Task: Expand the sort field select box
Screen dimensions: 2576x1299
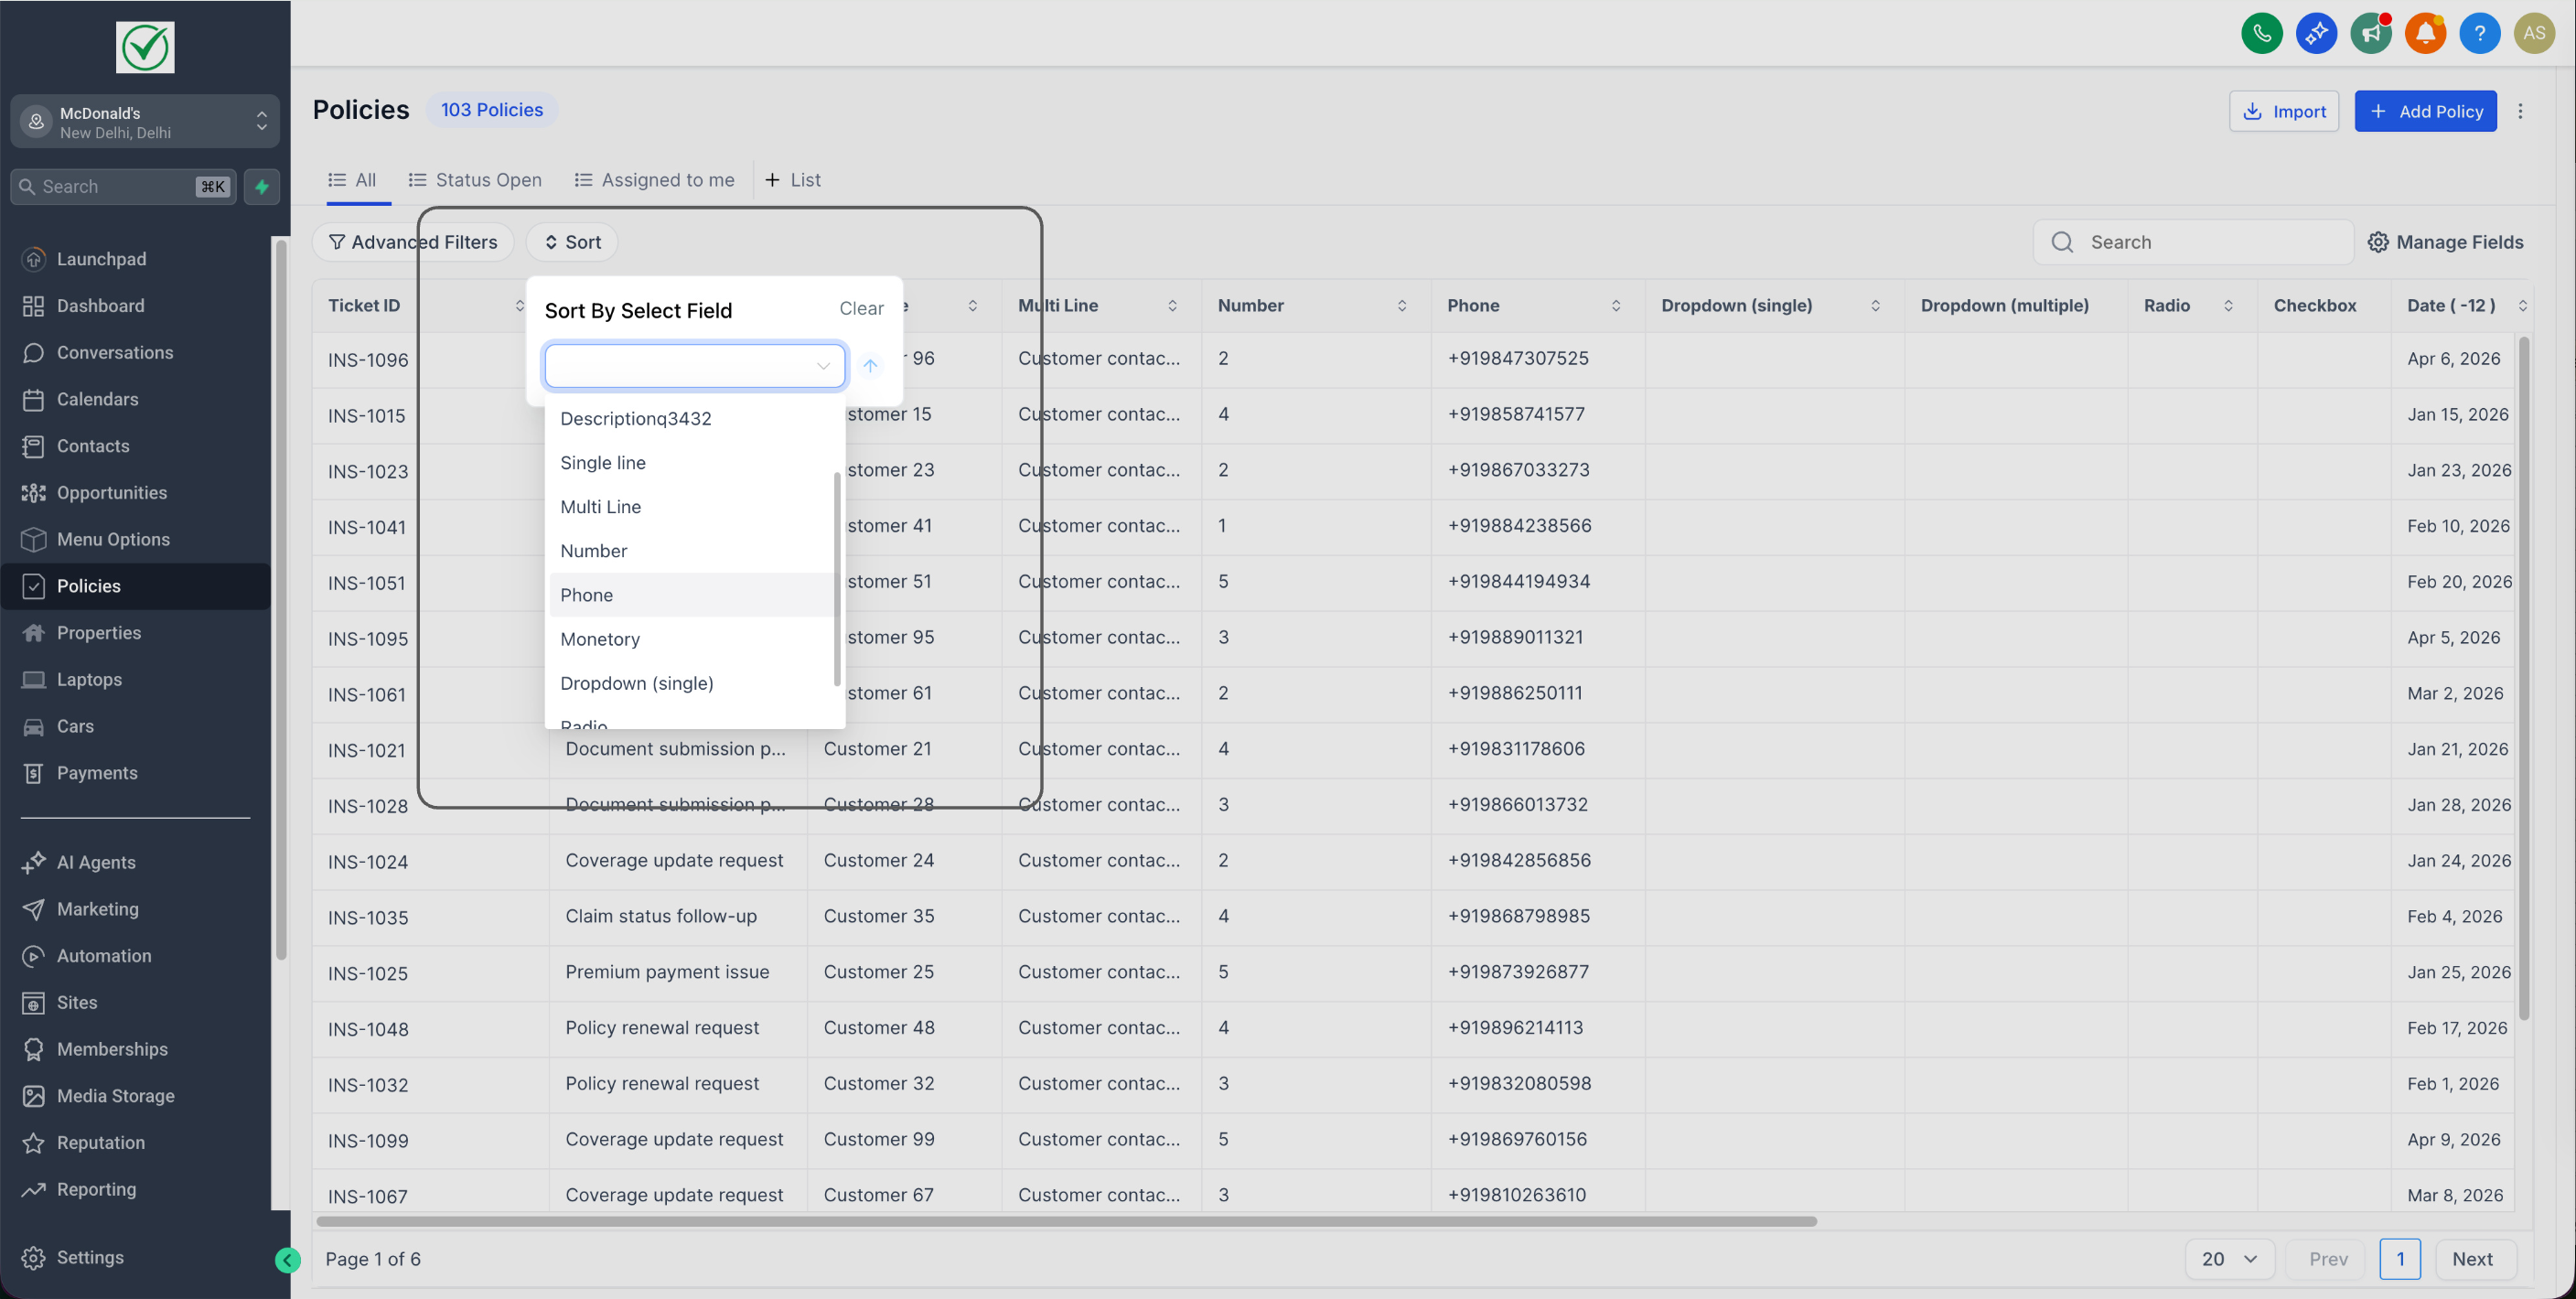Action: click(x=694, y=366)
